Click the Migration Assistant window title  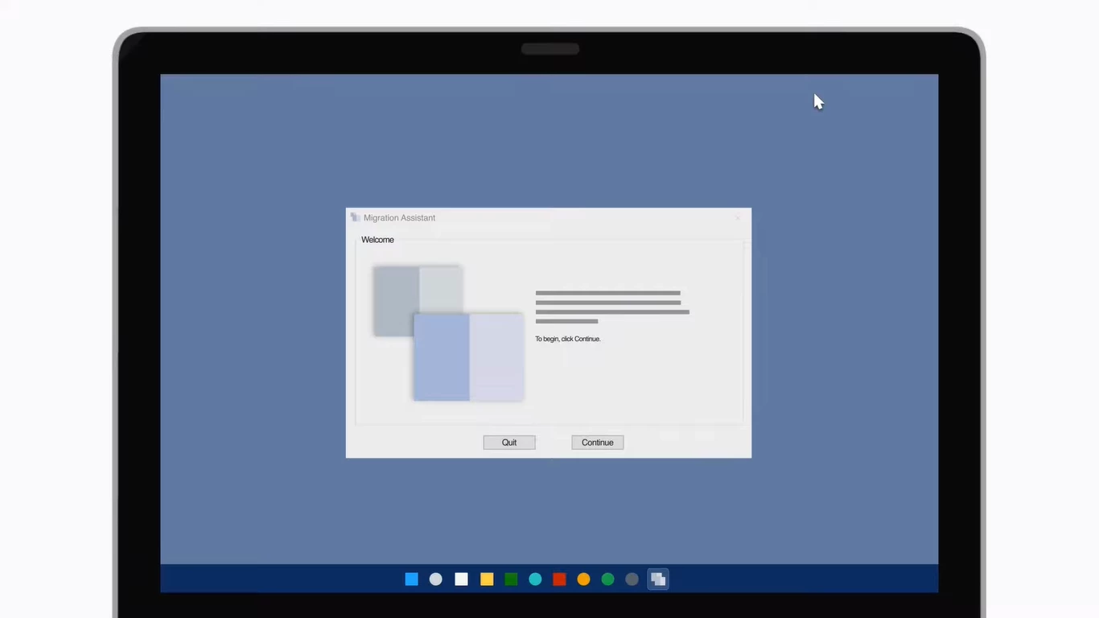(x=399, y=218)
